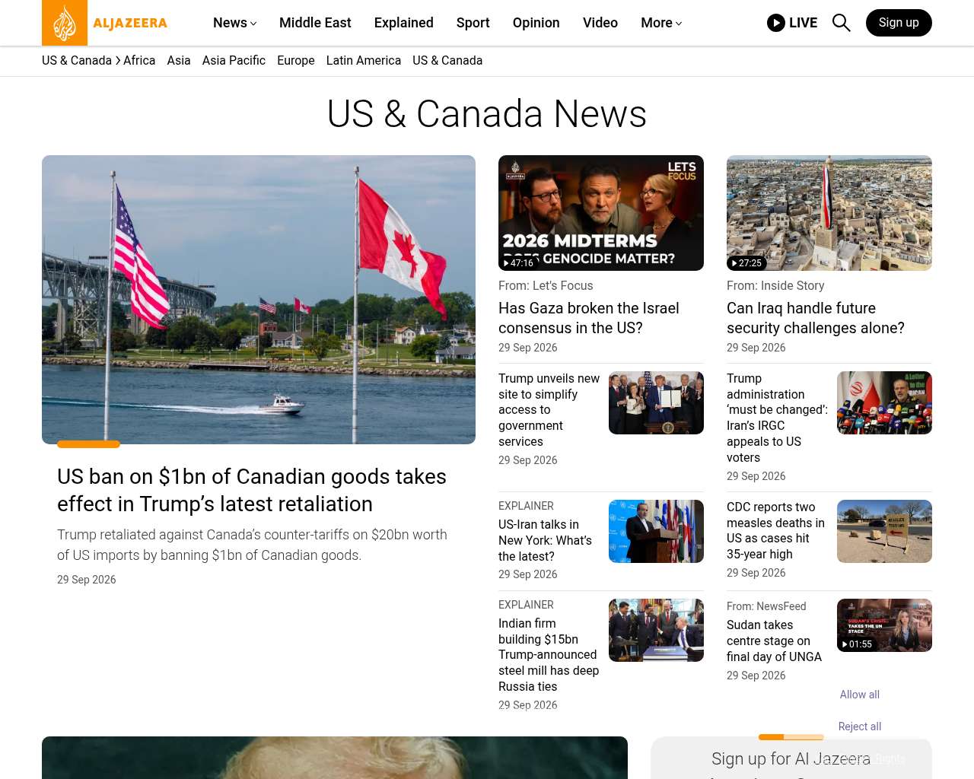974x779 pixels.
Task: Open the US and Canada flags lead image
Action: [x=259, y=300]
